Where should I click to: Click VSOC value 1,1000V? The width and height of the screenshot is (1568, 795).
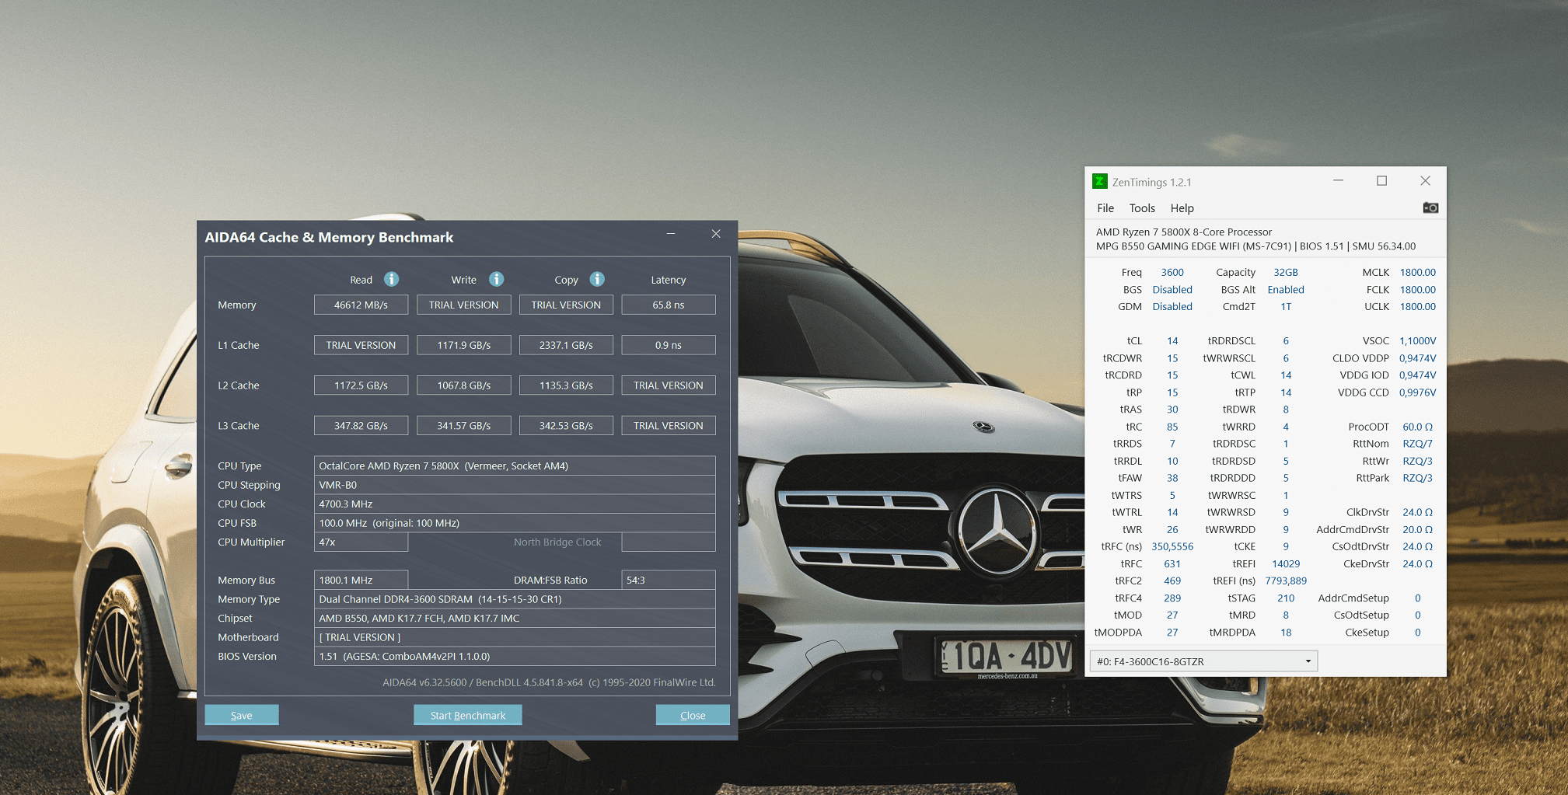tap(1418, 340)
